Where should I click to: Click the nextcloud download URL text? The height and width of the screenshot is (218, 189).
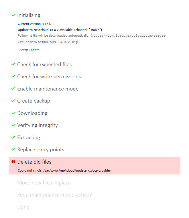[128, 36]
